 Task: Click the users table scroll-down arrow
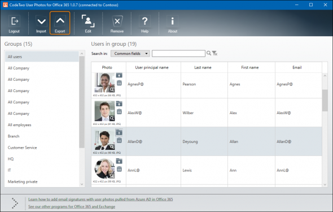coord(325,184)
